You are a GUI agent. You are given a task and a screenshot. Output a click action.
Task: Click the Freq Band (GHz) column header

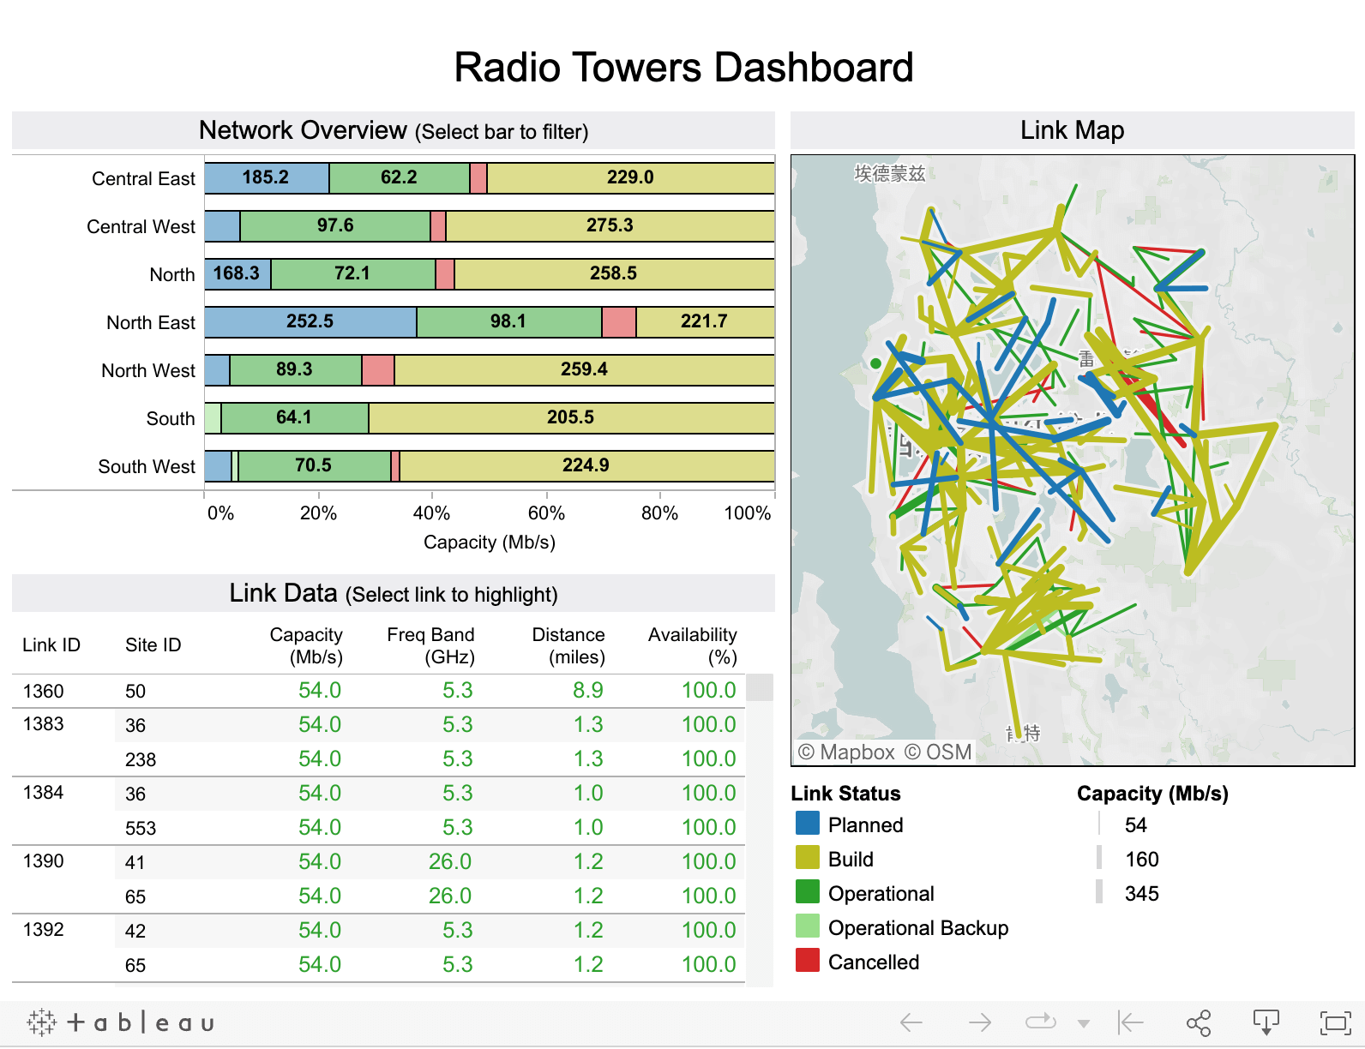tap(430, 645)
